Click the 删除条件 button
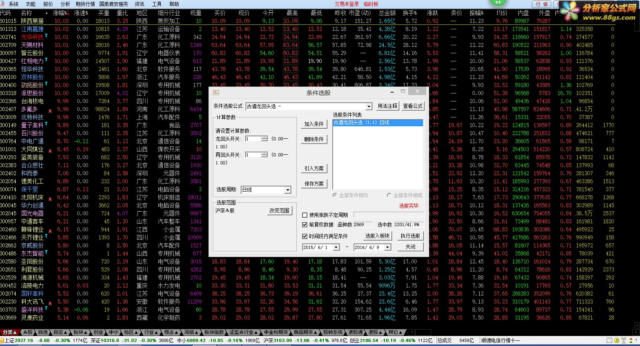 314,140
